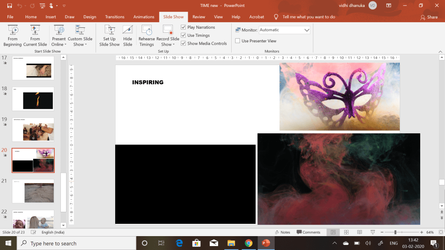
Task: Select slide 21 thumbnail
Action: [x=33, y=191]
